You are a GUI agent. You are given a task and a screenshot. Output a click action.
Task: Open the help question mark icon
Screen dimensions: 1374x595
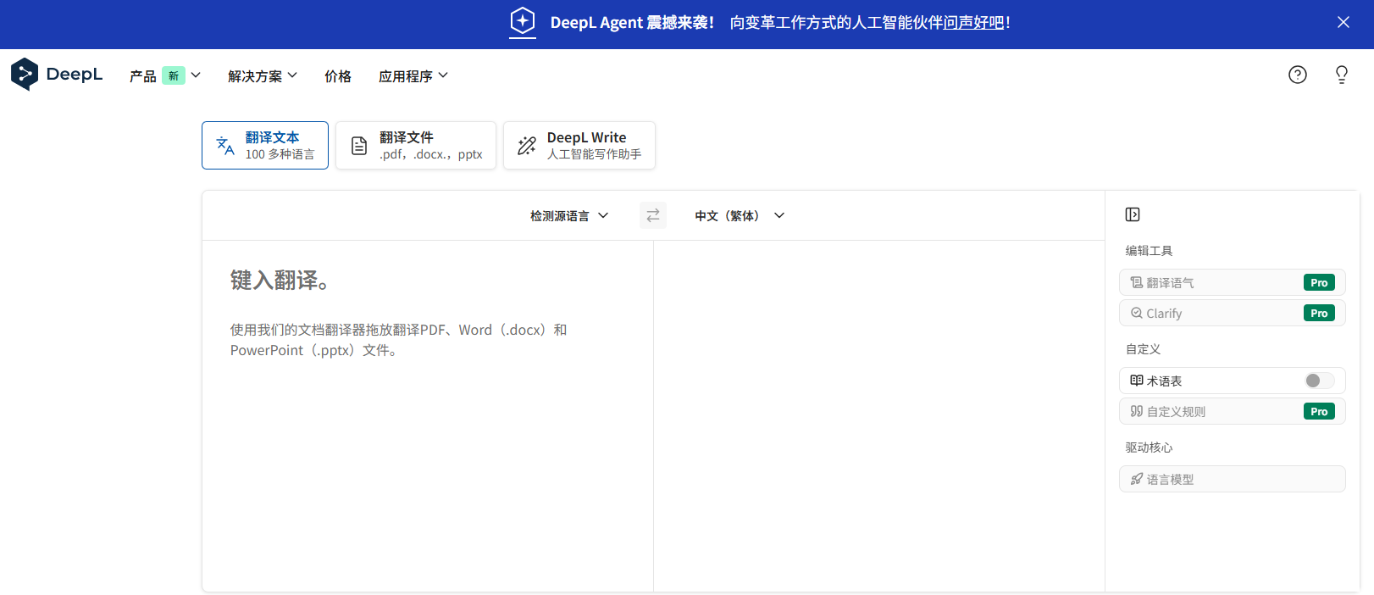click(x=1297, y=75)
